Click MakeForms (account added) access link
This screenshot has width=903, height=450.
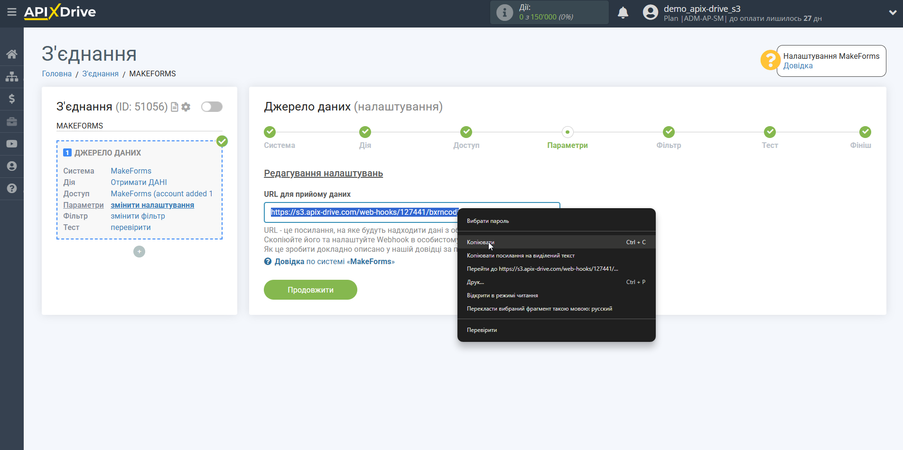click(161, 193)
